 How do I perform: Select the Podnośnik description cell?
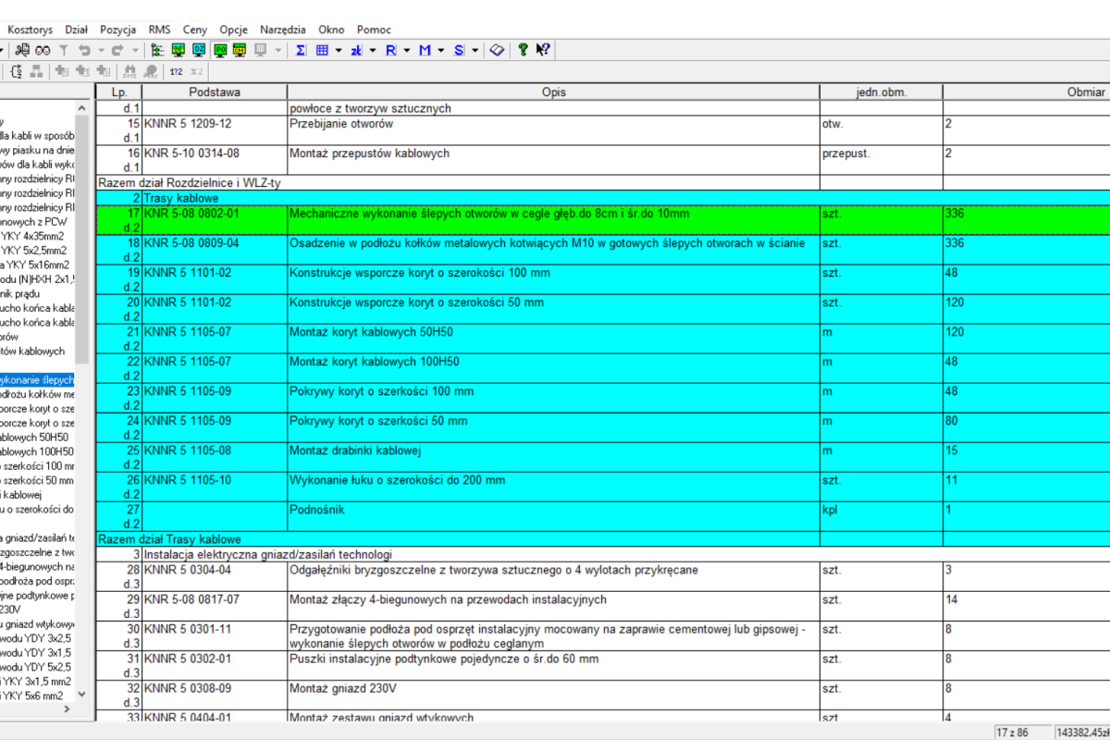pyautogui.click(x=552, y=510)
